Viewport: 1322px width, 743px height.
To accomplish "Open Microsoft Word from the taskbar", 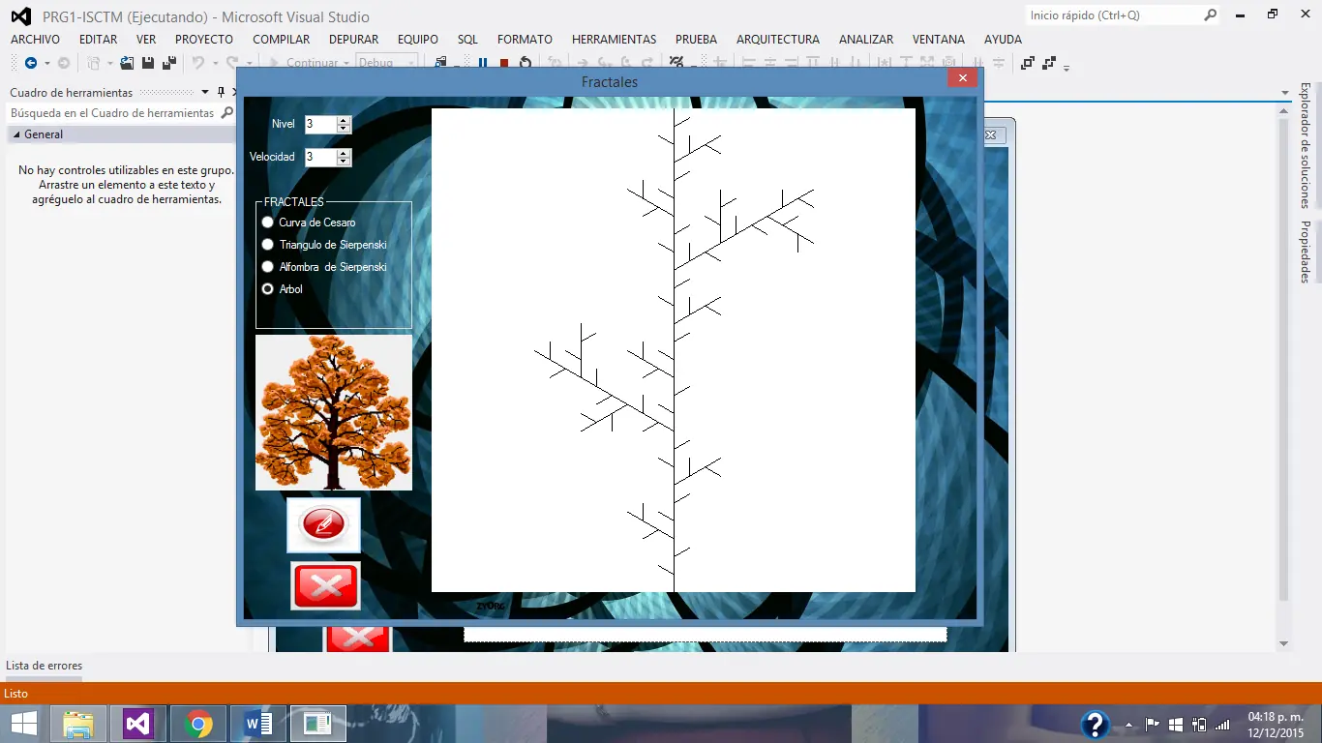I will point(258,724).
